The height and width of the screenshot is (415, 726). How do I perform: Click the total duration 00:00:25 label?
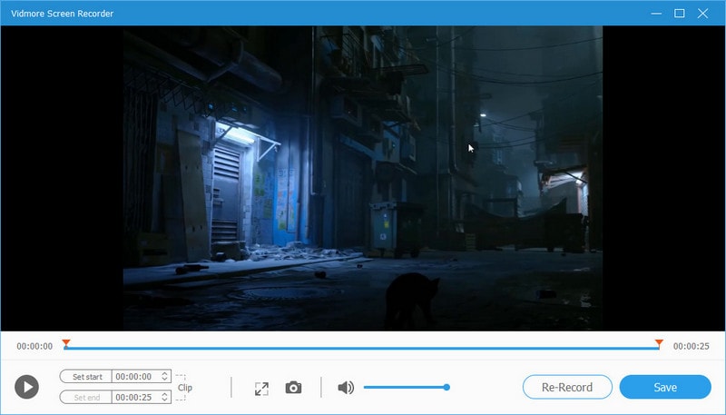tap(692, 346)
